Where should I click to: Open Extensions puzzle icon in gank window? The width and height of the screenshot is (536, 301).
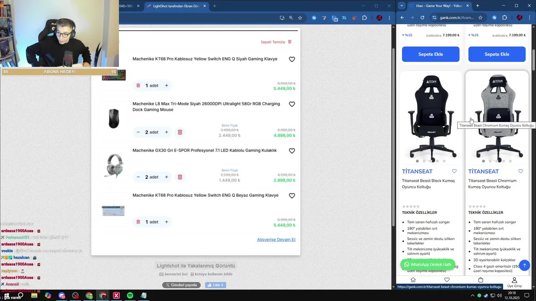pyautogui.click(x=504, y=18)
